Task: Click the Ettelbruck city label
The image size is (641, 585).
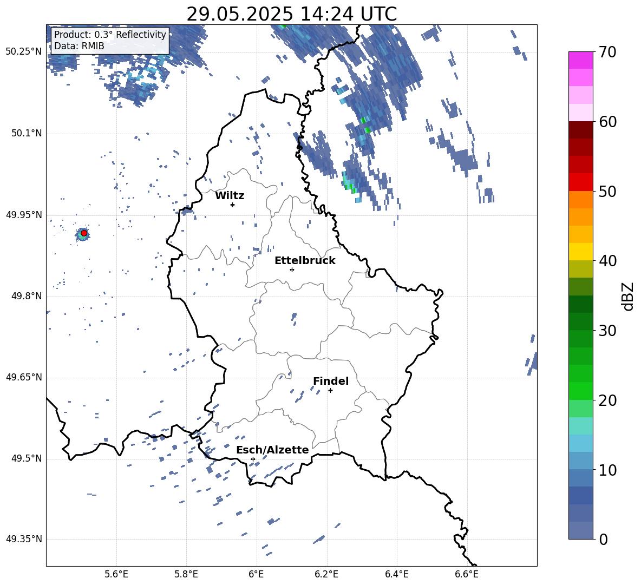Action: click(305, 261)
